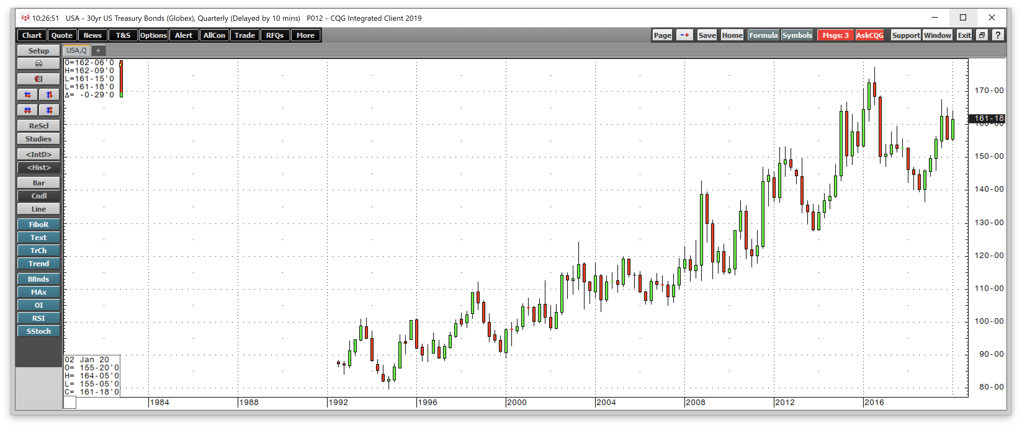Click the C= 161-18'0 close value
This screenshot has width=1022, height=428.
click(x=92, y=392)
